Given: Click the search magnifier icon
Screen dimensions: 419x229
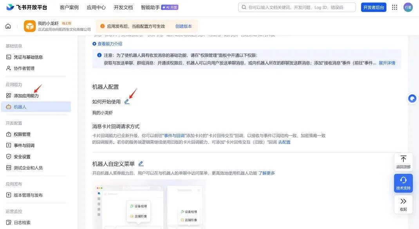Looking at the screenshot, I should tap(244, 7).
